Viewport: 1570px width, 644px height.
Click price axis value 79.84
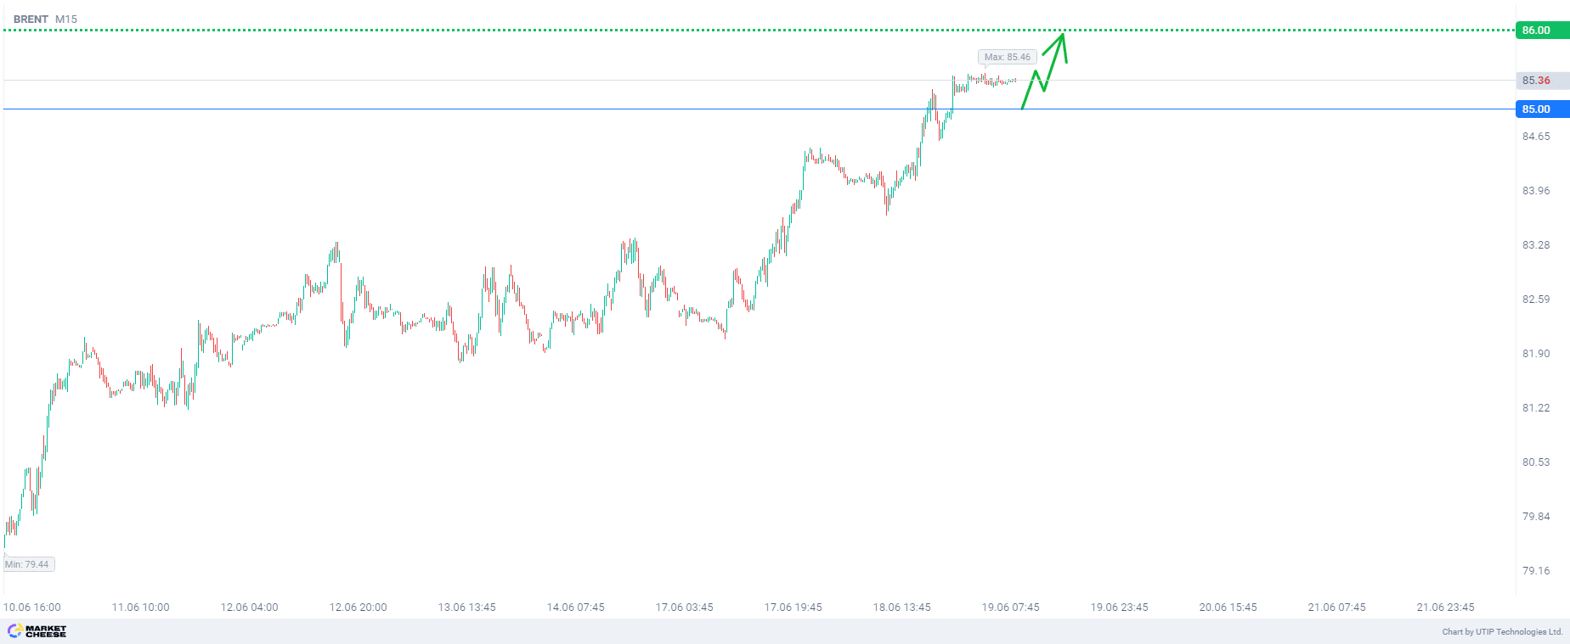pos(1536,517)
